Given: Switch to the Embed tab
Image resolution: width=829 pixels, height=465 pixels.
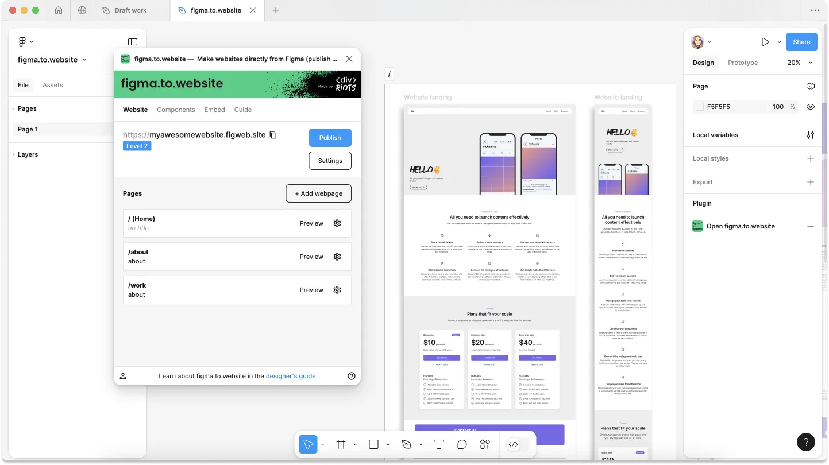Looking at the screenshot, I should coord(214,110).
